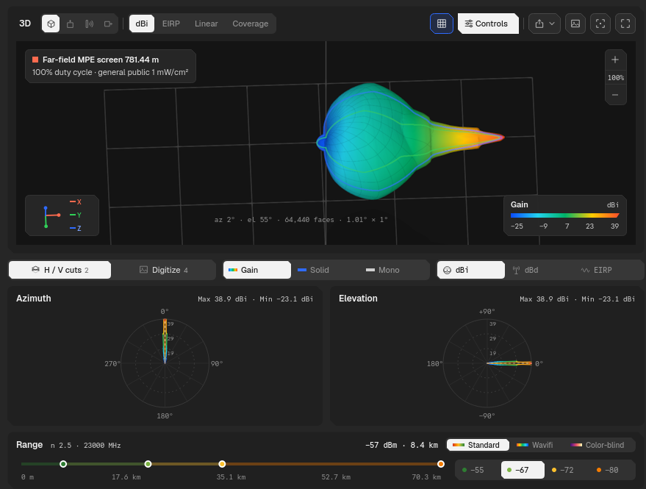Image resolution: width=646 pixels, height=489 pixels.
Task: Open the Controls panel
Action: point(488,24)
